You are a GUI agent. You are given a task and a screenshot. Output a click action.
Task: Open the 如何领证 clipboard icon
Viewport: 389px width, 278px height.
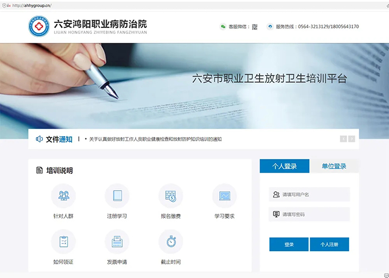[63, 241]
